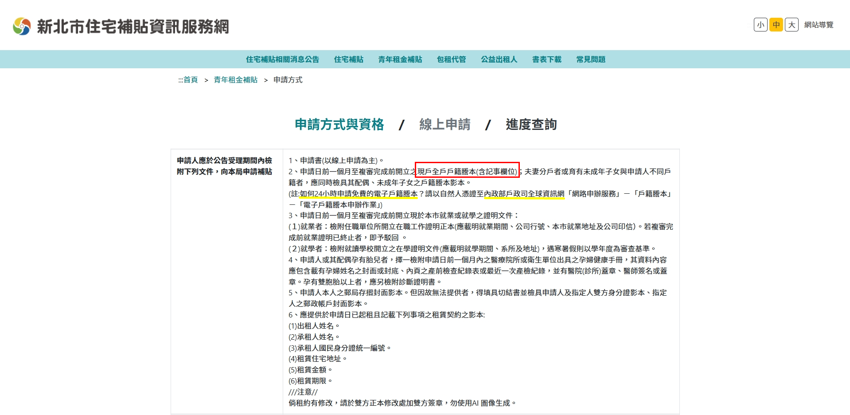The image size is (850, 415).
Task: Click the line (6)租賃期限
Action: [311, 381]
